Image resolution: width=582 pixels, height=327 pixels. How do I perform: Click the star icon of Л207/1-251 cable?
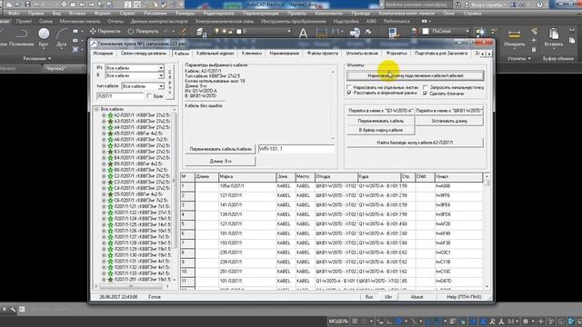[x=110, y=279]
